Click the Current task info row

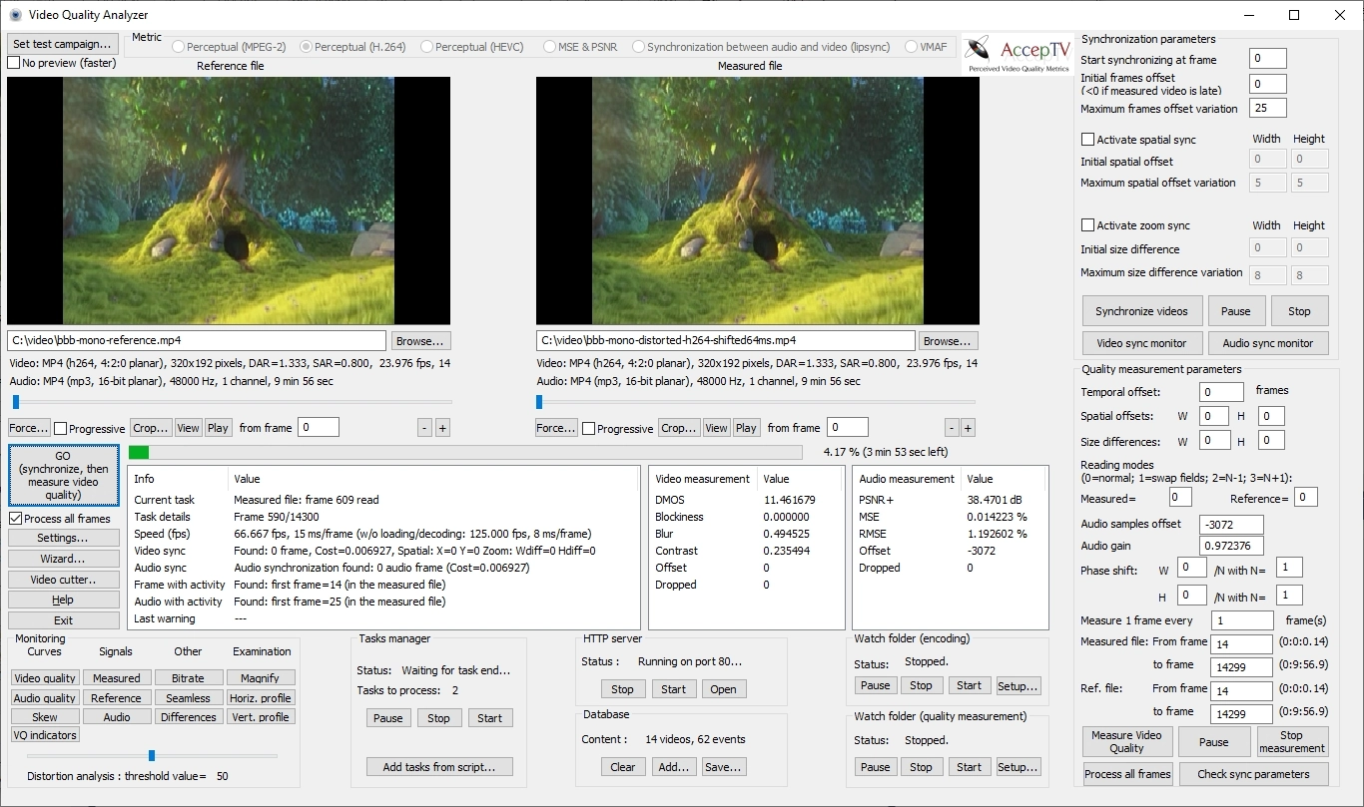[x=384, y=500]
